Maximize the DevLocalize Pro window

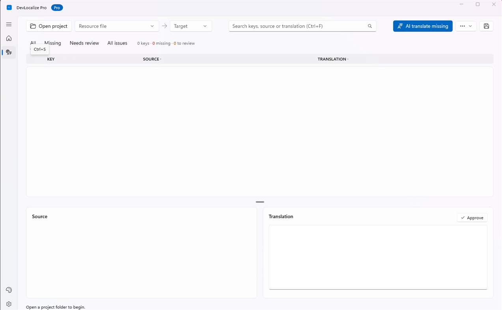pos(478,4)
